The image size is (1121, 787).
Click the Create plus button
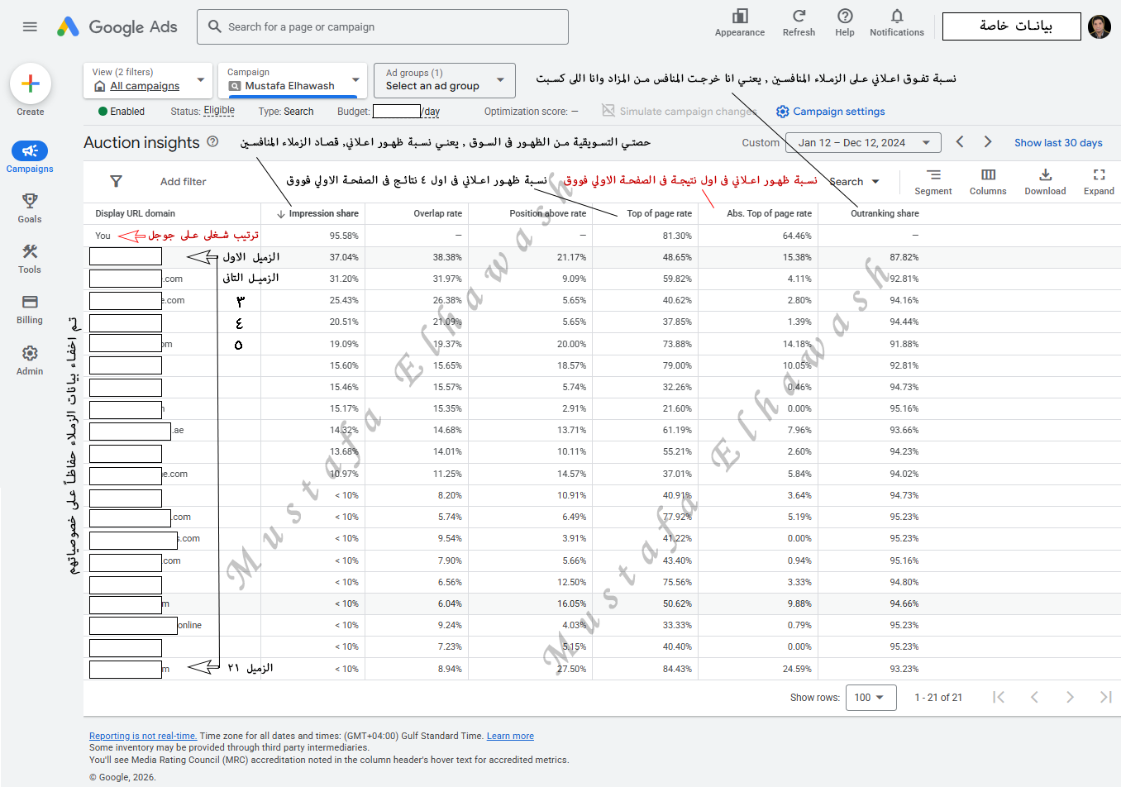coord(31,83)
